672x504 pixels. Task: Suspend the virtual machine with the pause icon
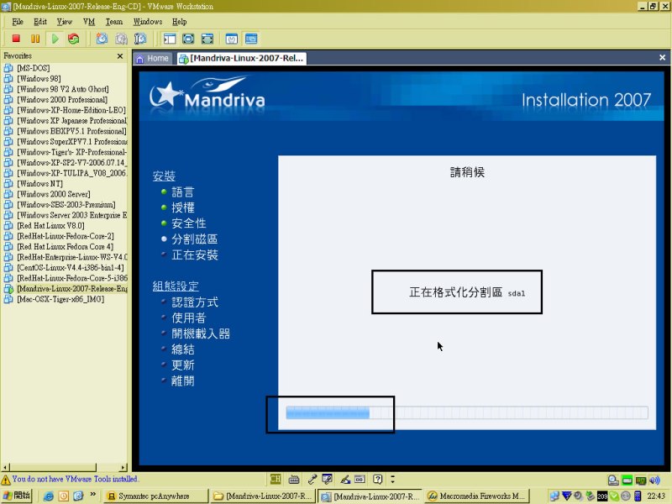pos(35,39)
